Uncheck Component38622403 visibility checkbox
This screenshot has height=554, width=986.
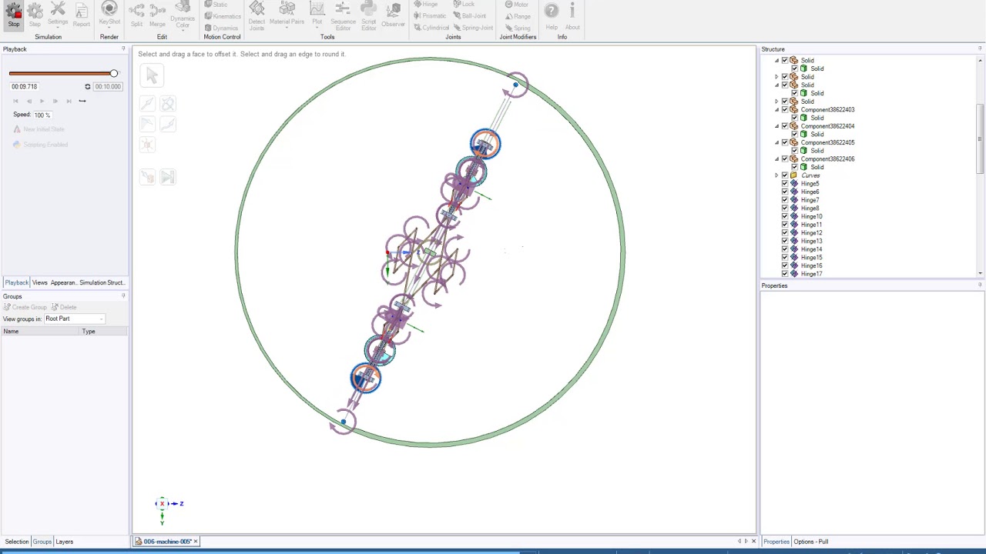pyautogui.click(x=785, y=109)
